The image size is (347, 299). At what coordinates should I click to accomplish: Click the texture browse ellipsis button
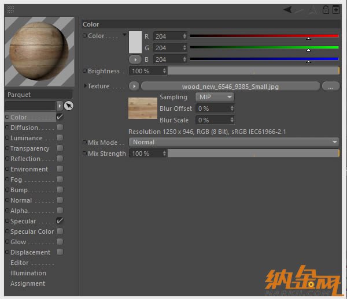(x=331, y=87)
